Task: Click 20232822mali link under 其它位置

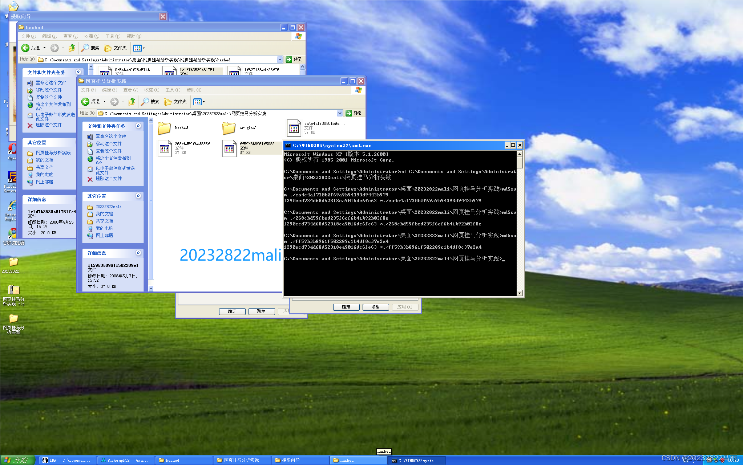Action: coord(108,207)
